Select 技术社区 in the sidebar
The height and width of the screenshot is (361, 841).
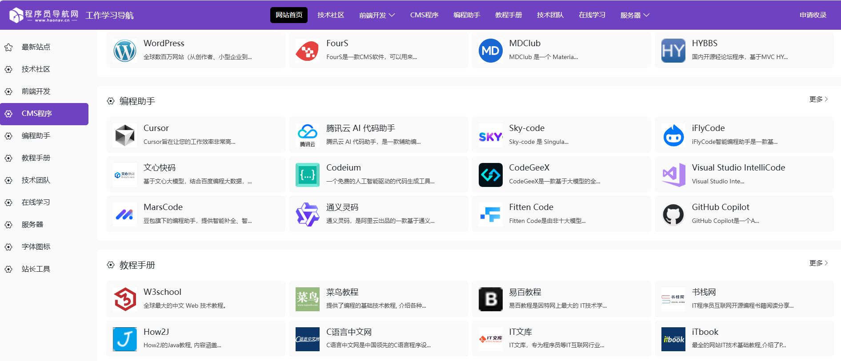(44, 69)
